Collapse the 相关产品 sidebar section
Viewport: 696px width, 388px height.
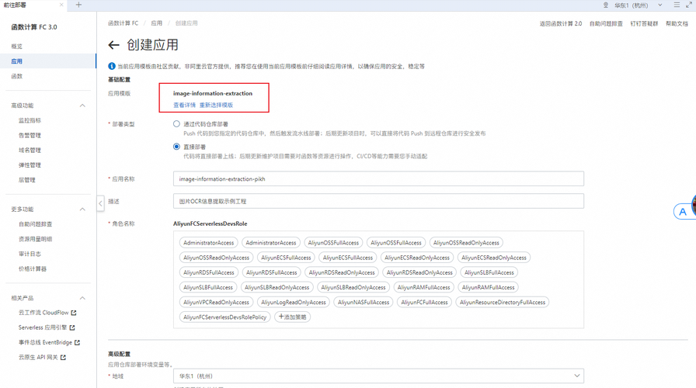(x=82, y=298)
